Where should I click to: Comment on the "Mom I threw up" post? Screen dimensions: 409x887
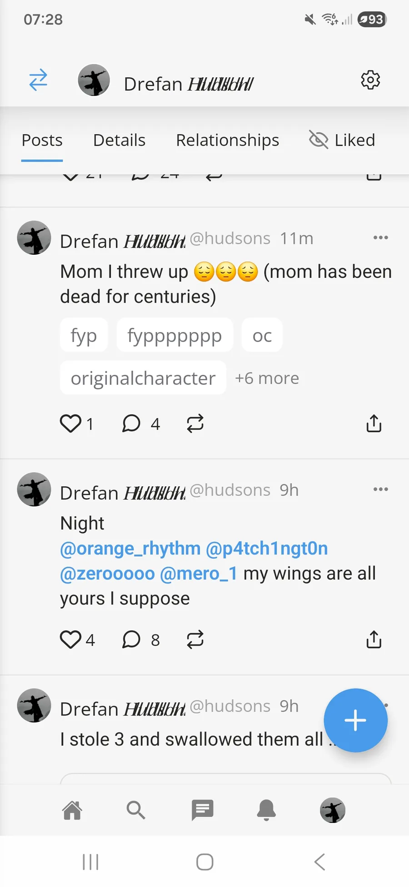point(131,423)
